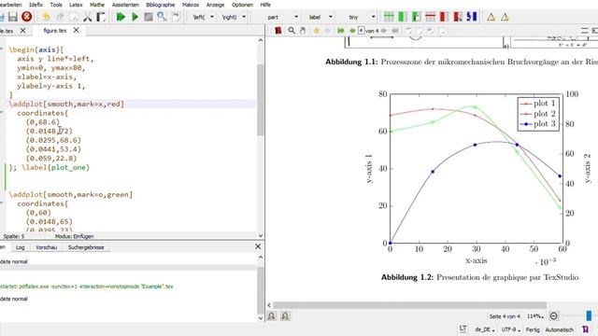Select the magnifier tool in PDF viewer

click(x=292, y=31)
